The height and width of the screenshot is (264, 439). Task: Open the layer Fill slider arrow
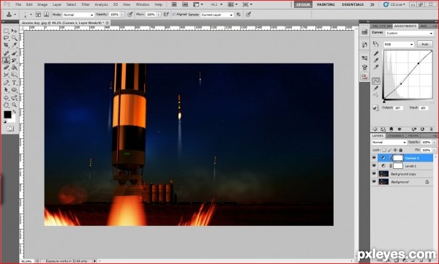click(434, 150)
